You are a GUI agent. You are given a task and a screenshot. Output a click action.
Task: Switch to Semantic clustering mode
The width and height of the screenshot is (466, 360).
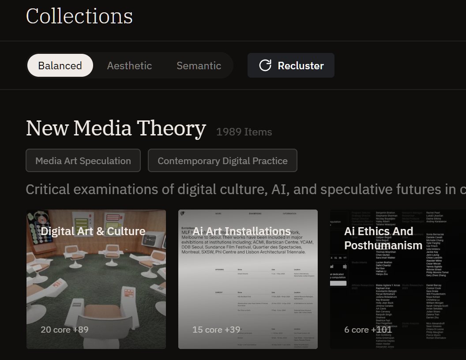(199, 65)
